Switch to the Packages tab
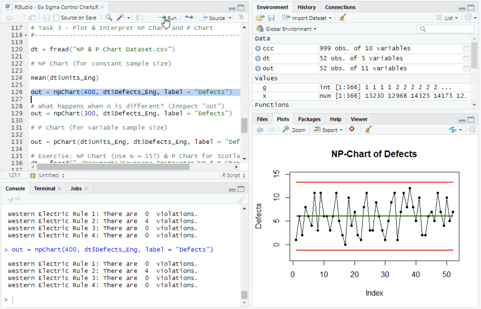Image resolution: width=481 pixels, height=309 pixels. 309,119
